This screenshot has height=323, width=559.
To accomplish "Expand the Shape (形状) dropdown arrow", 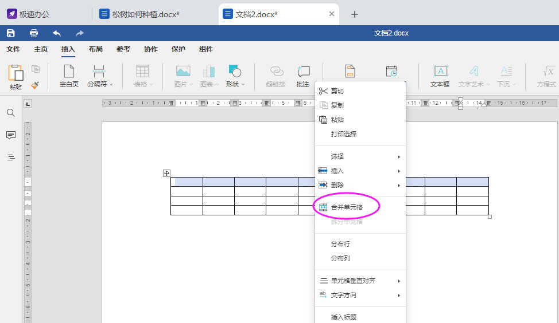I will [243, 84].
